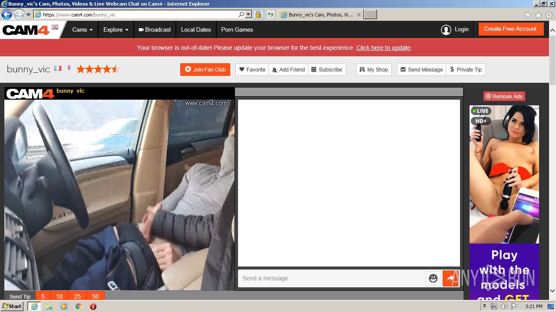Screen dimensions: 556x312
Task: Send a tip of 50
Action: coord(96,296)
